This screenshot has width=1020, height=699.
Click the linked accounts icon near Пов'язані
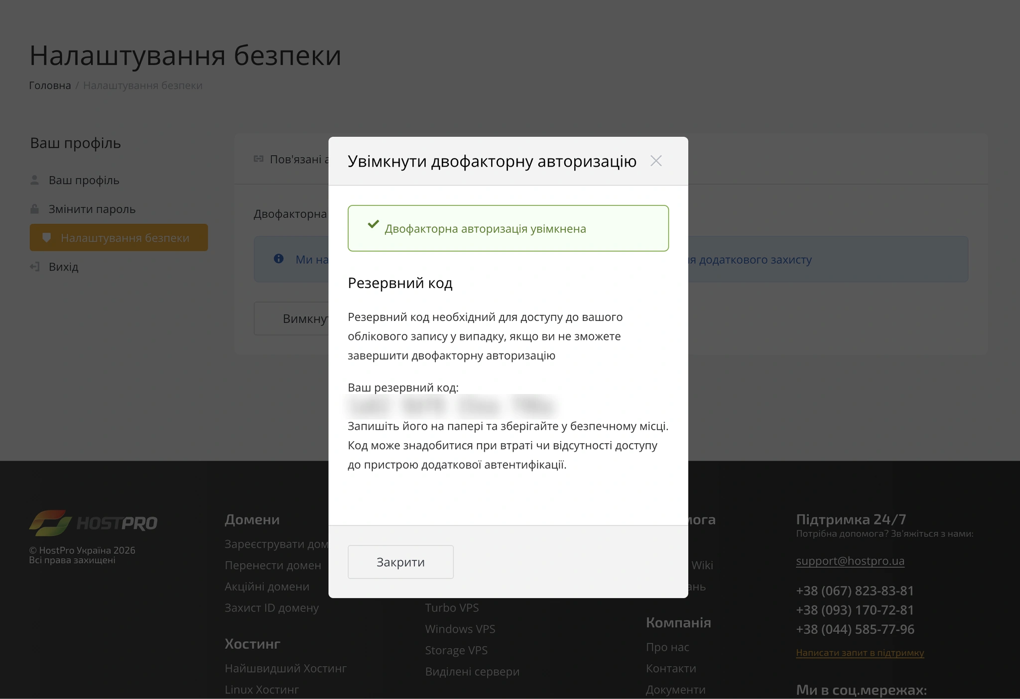[x=258, y=159]
